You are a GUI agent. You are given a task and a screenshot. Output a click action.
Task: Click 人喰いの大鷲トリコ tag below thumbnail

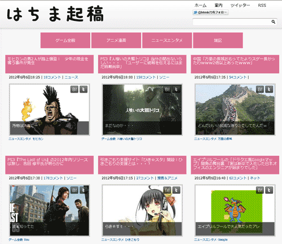[x=129, y=139]
